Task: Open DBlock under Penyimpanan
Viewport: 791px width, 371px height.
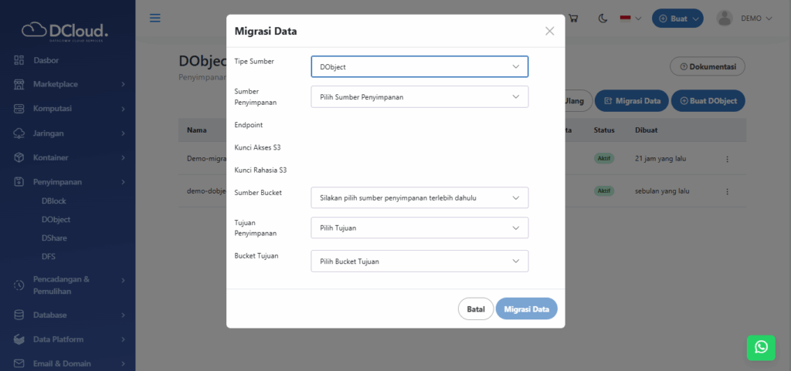Action: 53,201
